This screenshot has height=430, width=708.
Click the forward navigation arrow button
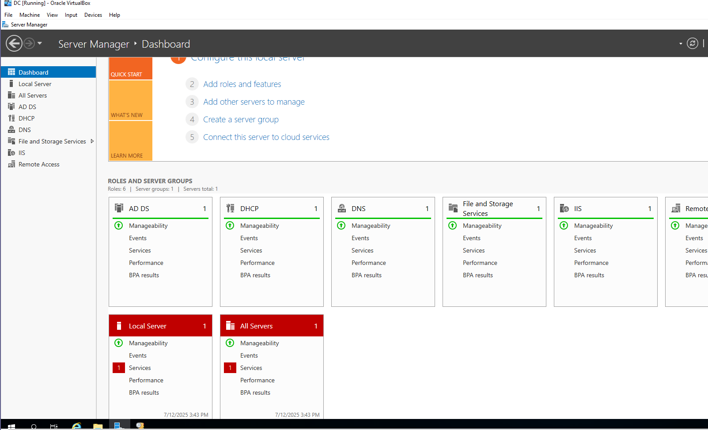pyautogui.click(x=29, y=43)
